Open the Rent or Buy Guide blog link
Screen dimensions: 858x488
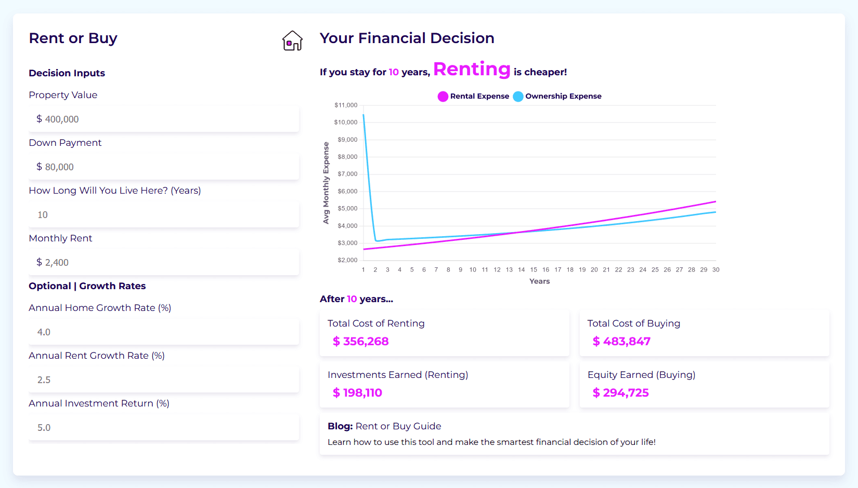pos(398,426)
